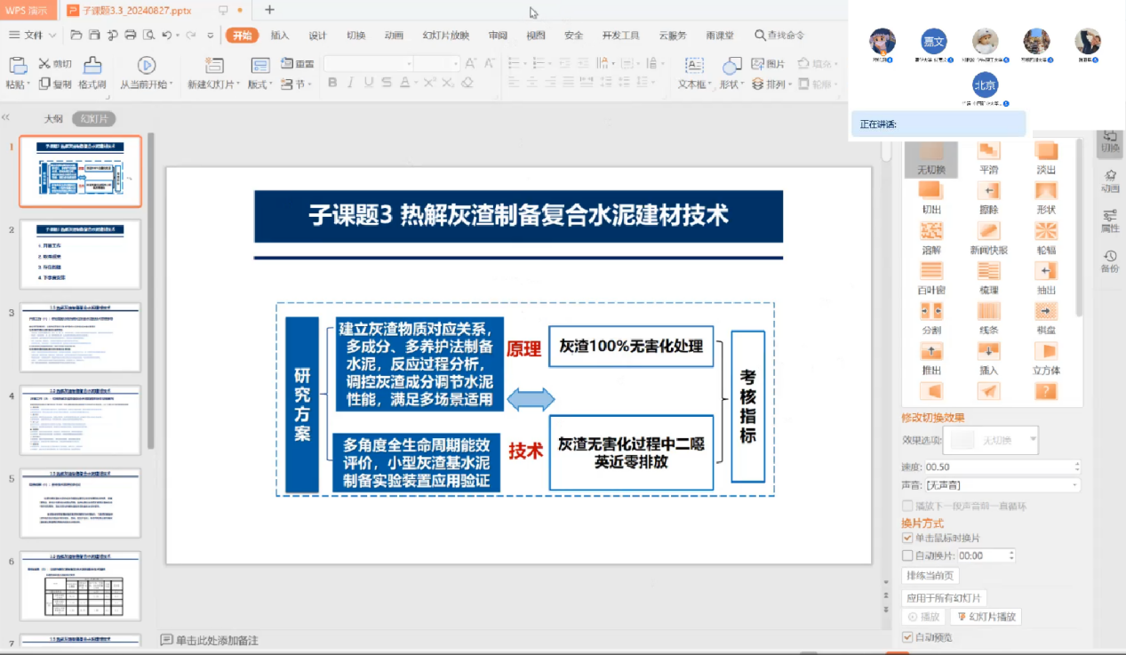Click the 新建幻灯片 new slide icon
The image size is (1126, 655).
coord(213,66)
